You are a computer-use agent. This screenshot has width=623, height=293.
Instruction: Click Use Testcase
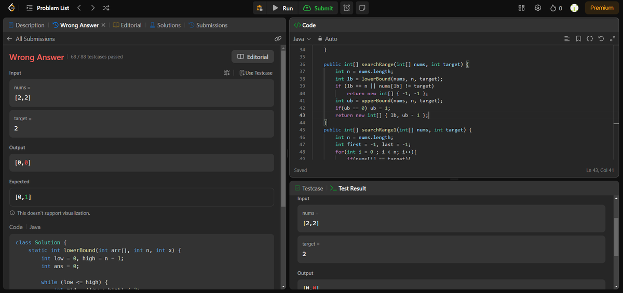(256, 73)
